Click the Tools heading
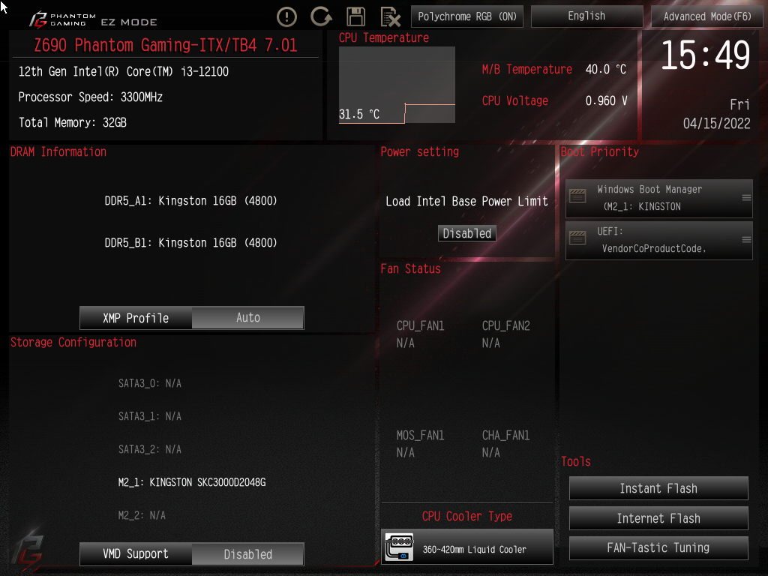Viewport: 768px width, 576px height. 576,461
